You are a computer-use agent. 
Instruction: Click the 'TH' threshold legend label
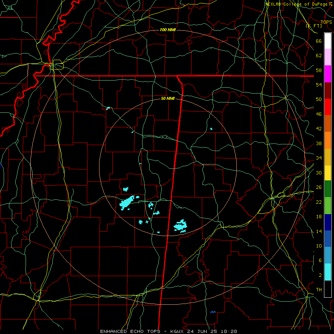click(319, 289)
